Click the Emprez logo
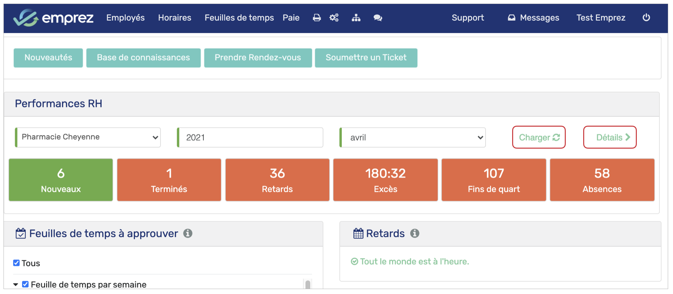Screen dimensions: 673x294 coord(53,18)
